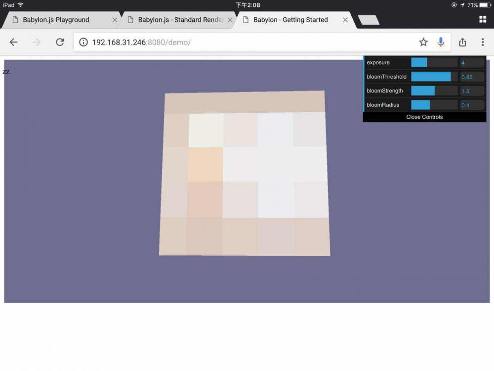This screenshot has height=371, width=494.
Task: Adjust the bloomRadius slider
Action: (x=434, y=105)
